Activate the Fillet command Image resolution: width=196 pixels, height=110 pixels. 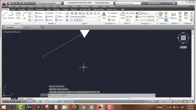click(x=58, y=16)
